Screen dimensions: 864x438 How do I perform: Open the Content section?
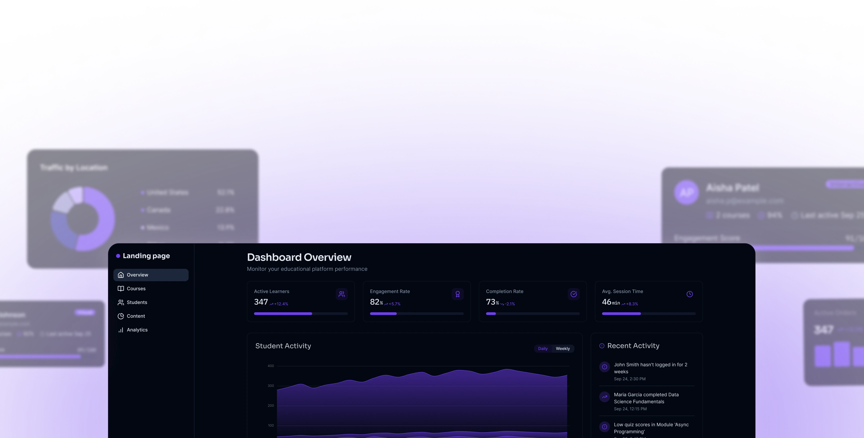click(151, 316)
